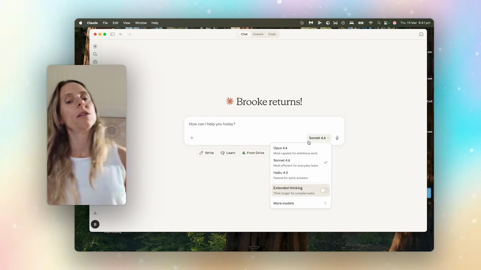Open the B profile avatar

pos(95,224)
